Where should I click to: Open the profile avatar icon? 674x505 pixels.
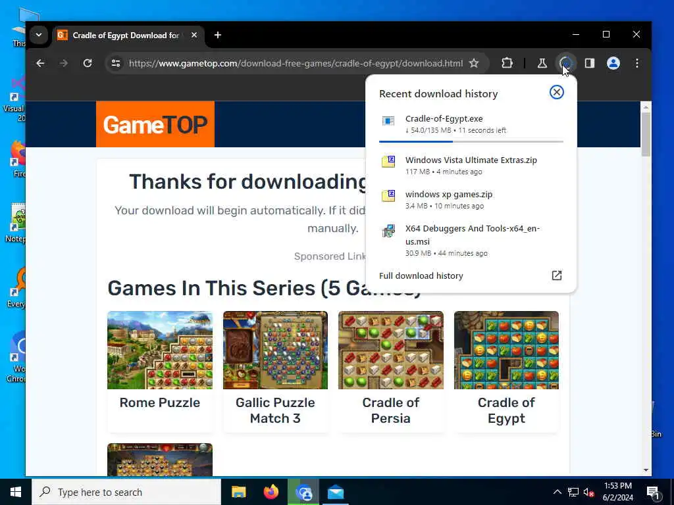[613, 63]
